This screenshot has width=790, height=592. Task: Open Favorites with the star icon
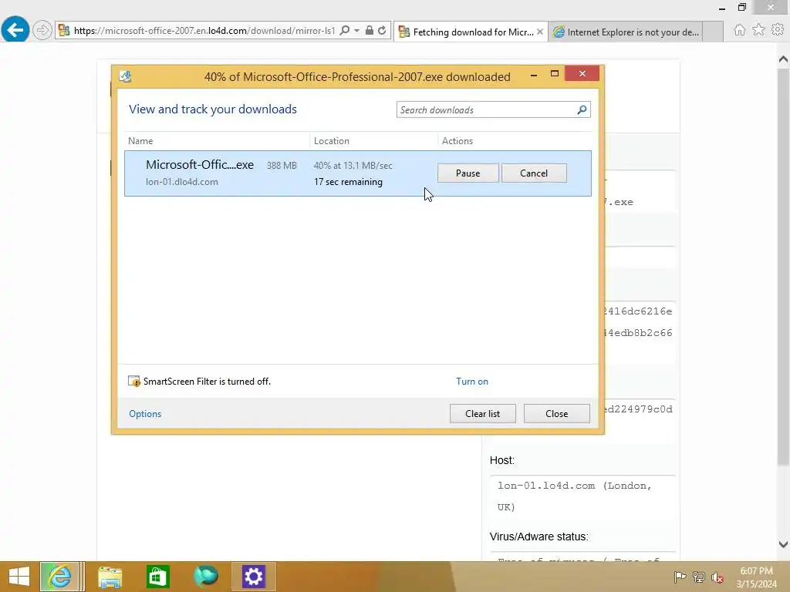[758, 30]
